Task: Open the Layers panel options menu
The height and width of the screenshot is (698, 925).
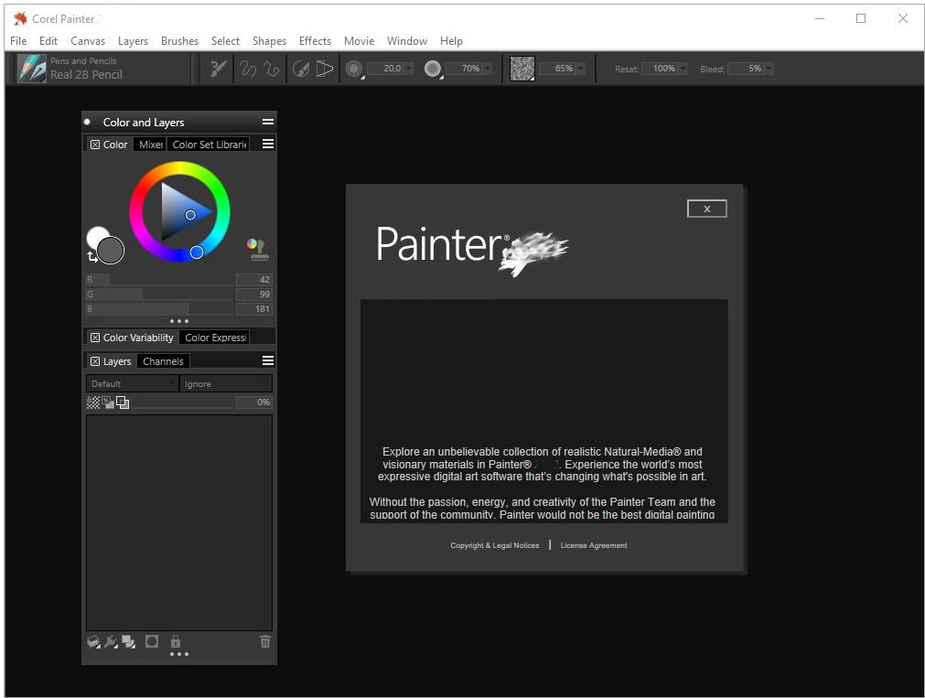Action: [268, 360]
